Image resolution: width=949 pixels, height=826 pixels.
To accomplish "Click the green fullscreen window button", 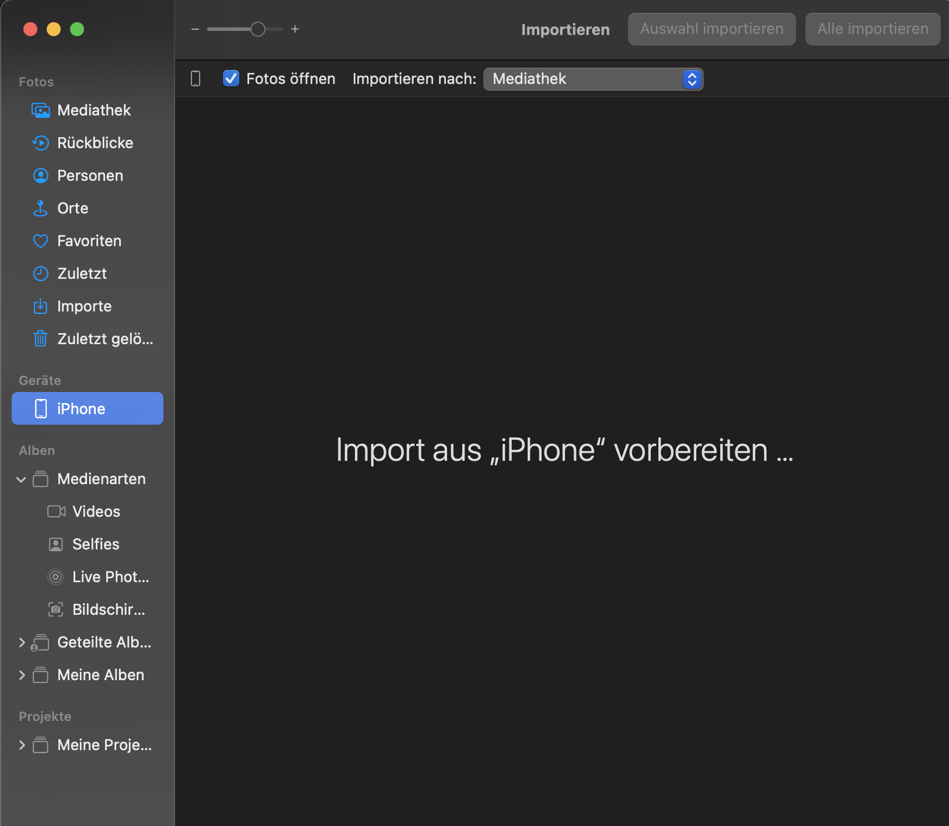I will click(x=77, y=29).
